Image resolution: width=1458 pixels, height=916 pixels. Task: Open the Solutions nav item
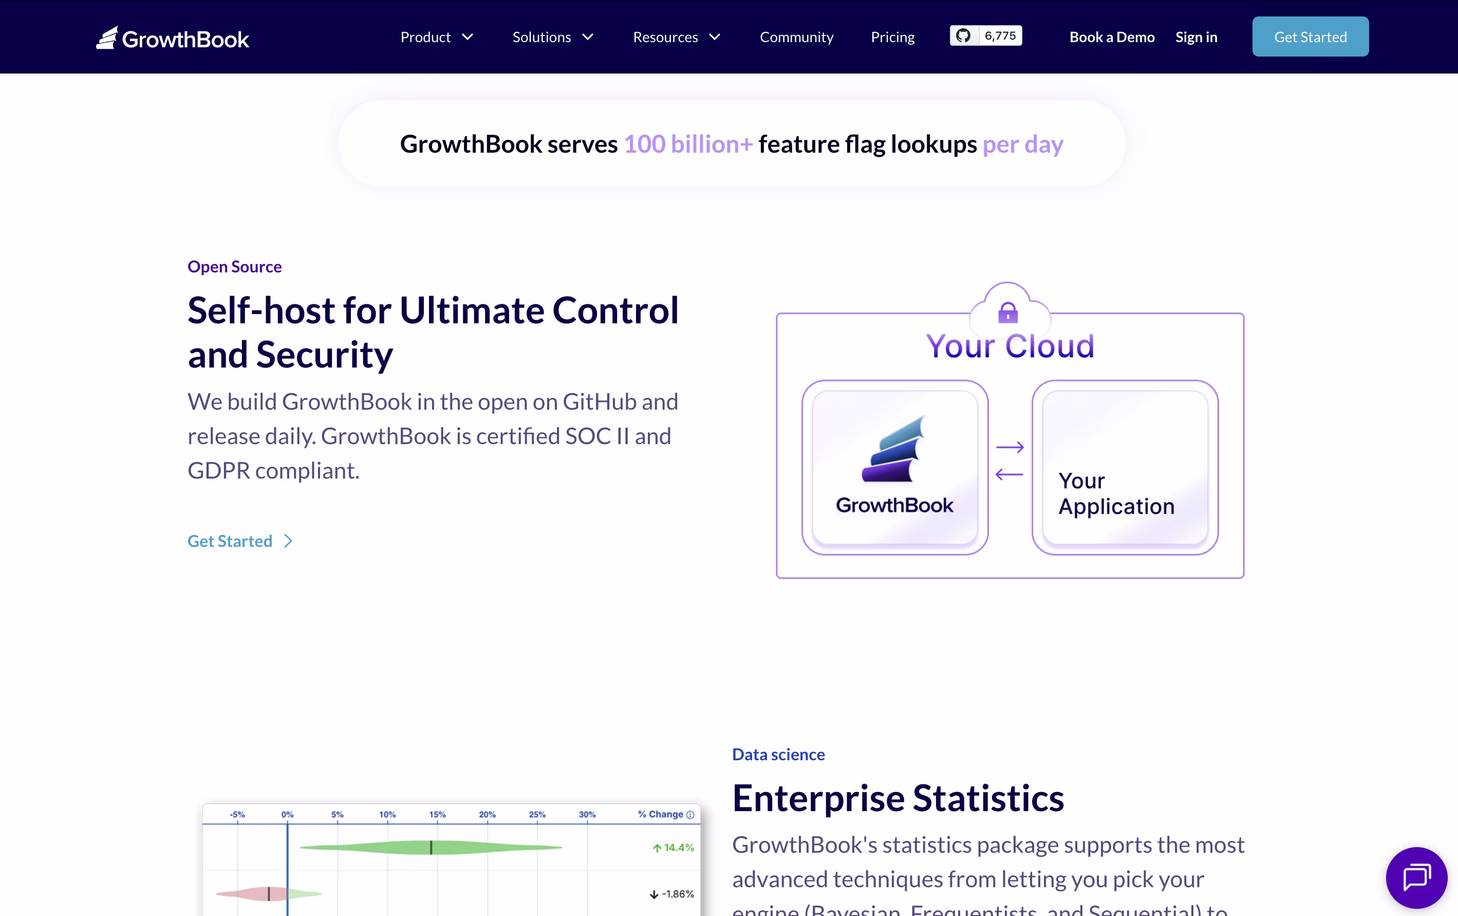coord(541,37)
